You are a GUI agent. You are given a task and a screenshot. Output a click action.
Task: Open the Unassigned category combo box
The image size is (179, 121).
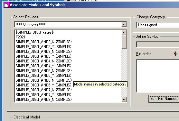pyautogui.click(x=158, y=25)
